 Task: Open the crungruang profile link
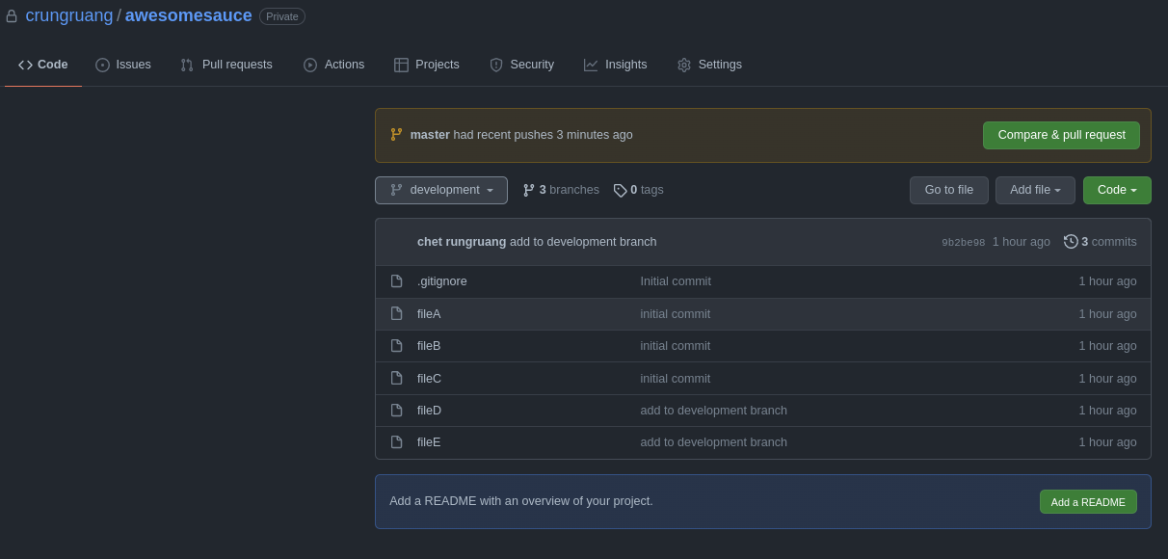point(69,15)
